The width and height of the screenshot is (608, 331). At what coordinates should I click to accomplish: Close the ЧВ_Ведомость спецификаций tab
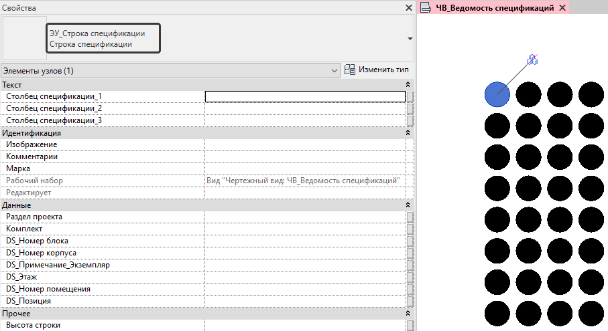pyautogui.click(x=562, y=8)
